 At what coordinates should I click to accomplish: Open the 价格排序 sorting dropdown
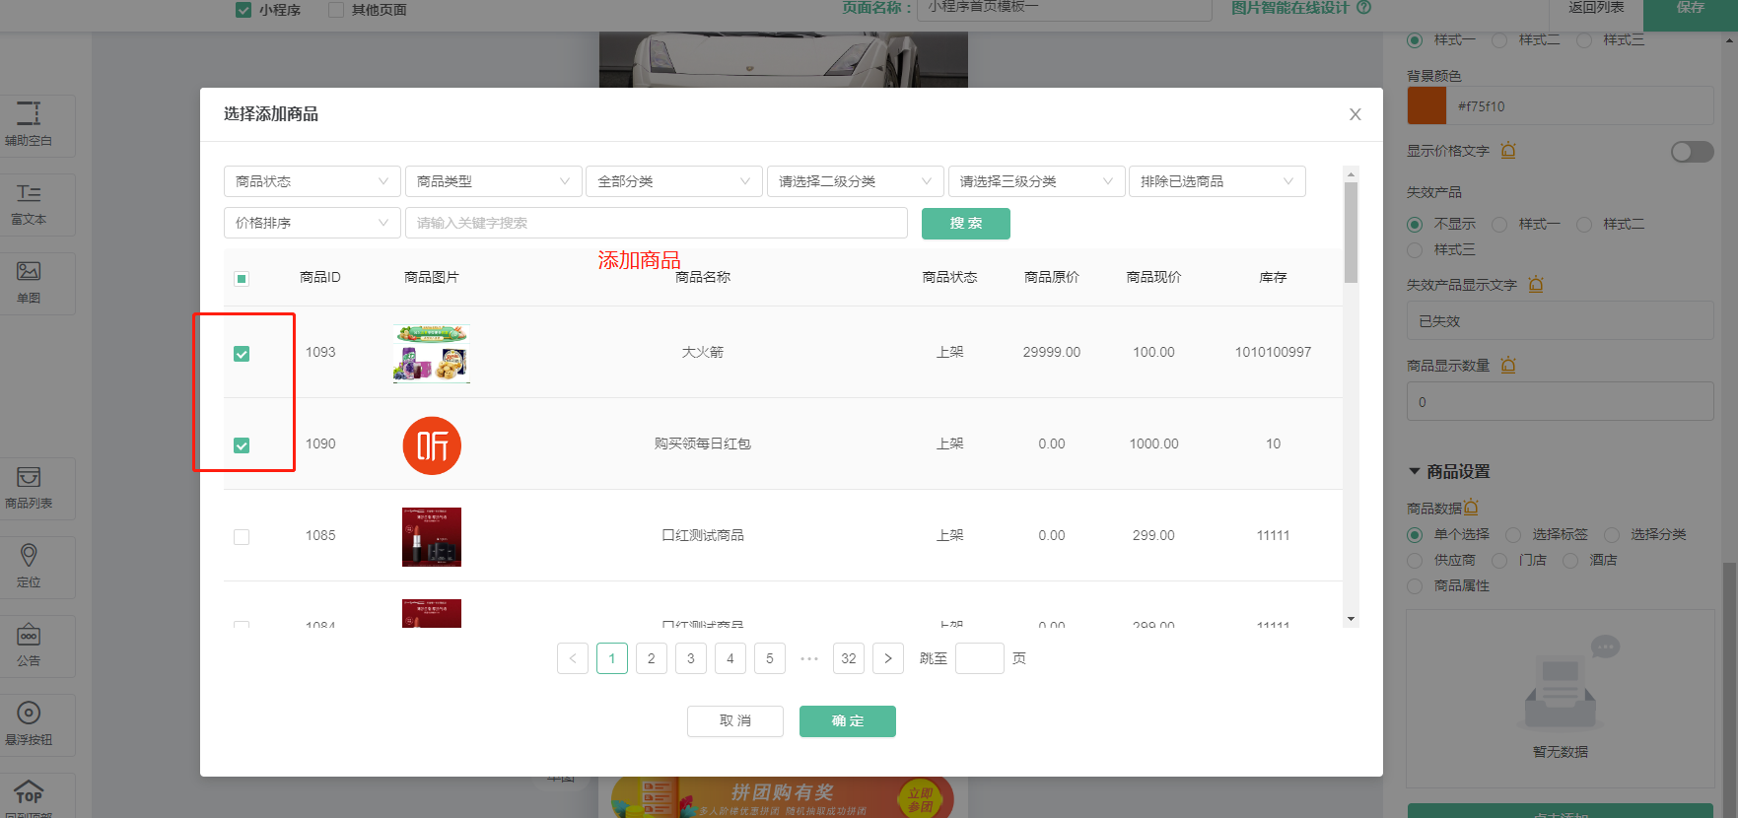pyautogui.click(x=312, y=223)
